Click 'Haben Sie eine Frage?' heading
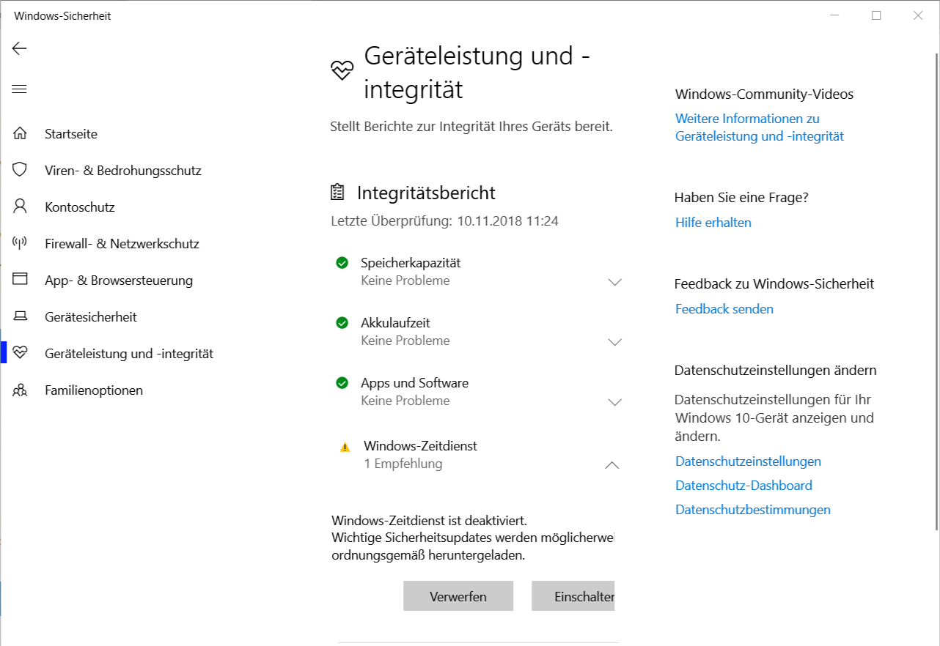Screen dimensions: 940x646 741,198
